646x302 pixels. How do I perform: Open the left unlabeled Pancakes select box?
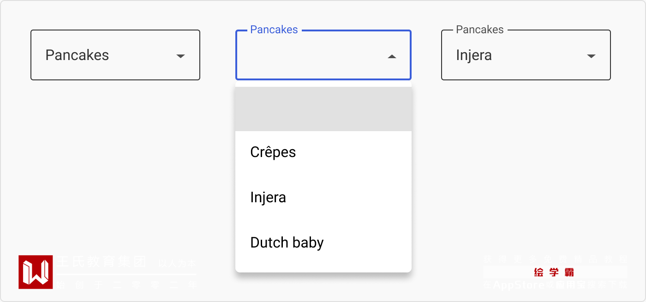[x=115, y=55]
